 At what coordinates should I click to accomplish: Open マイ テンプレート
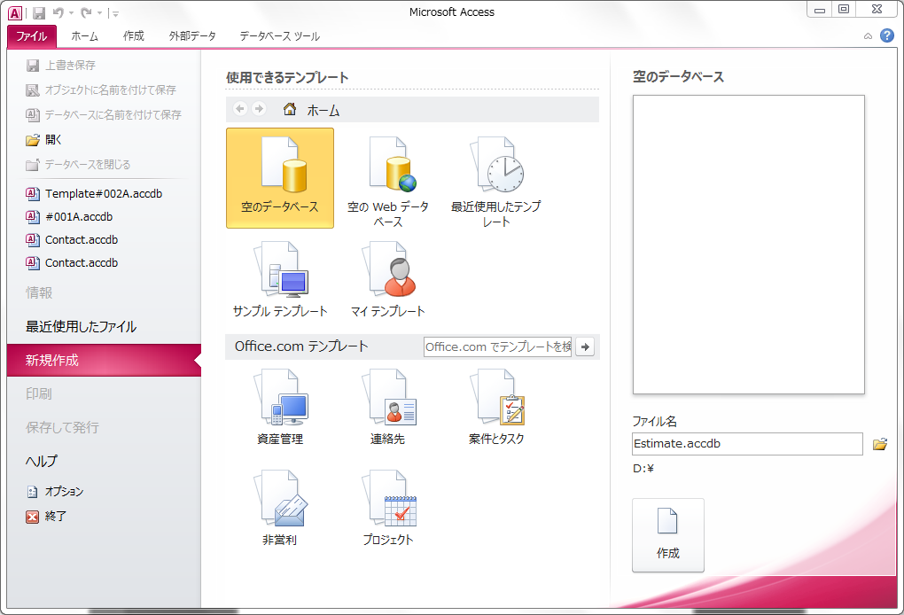[x=388, y=279]
